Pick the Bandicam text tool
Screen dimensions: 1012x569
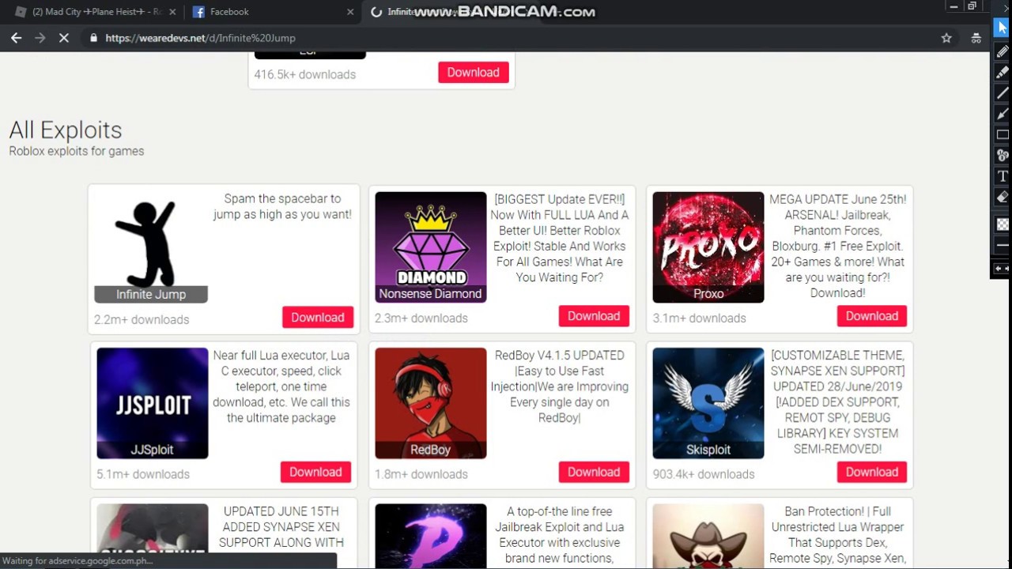[1003, 175]
